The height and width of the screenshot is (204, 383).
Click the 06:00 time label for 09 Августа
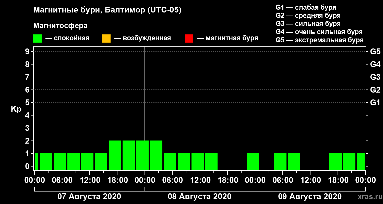[283, 180]
